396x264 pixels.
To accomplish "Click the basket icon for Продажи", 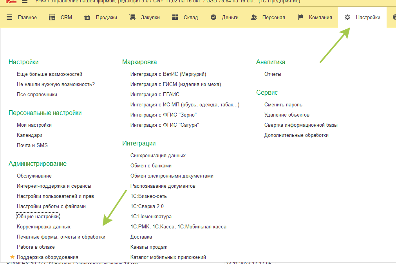I will tap(87, 17).
